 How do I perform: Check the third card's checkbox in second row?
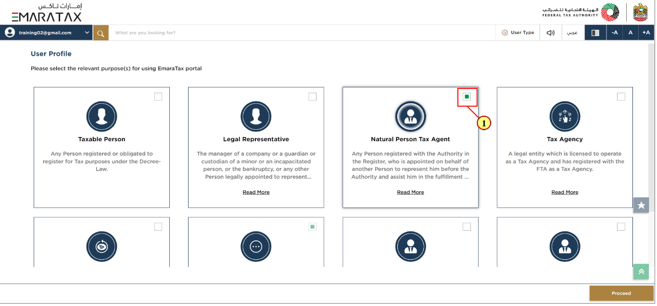click(x=467, y=227)
